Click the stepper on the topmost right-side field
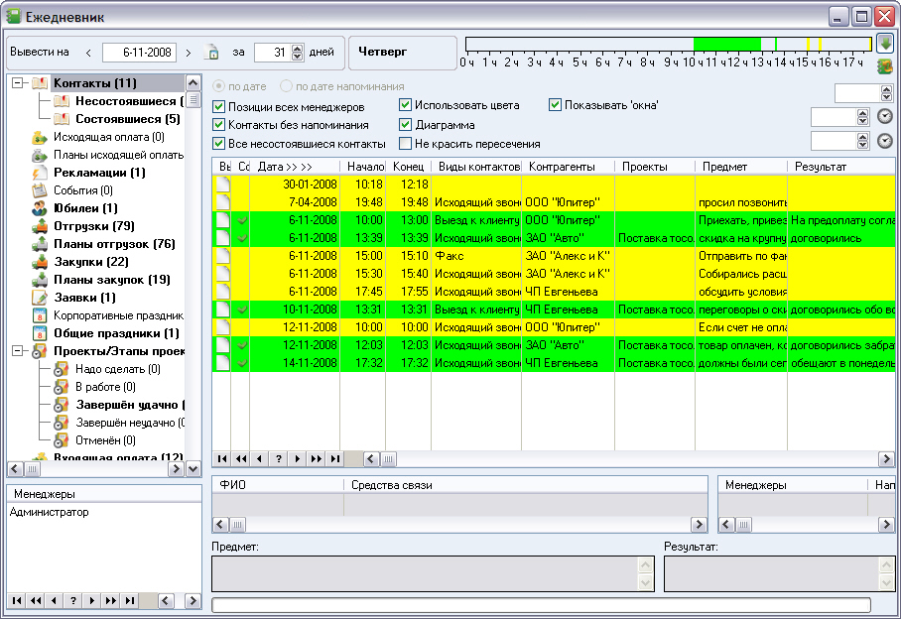Screen dimensions: 901x619 (x=886, y=92)
